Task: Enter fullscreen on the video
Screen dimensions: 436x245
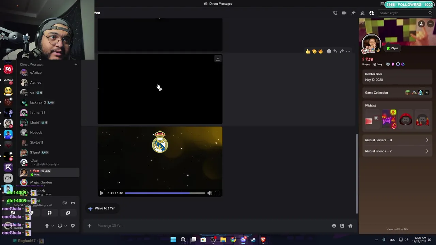Action: 217,193
